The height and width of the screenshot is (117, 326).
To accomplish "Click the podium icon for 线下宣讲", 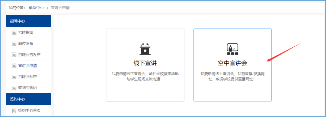I will 145,49.
